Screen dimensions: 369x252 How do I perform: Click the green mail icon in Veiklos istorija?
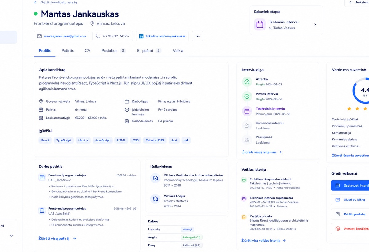point(244,180)
